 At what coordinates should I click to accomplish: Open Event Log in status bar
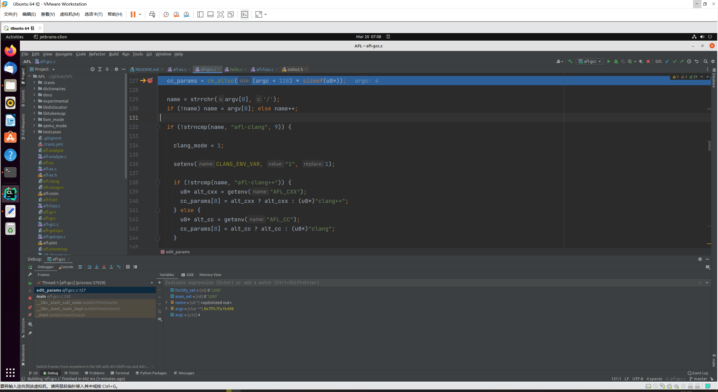tap(698, 373)
